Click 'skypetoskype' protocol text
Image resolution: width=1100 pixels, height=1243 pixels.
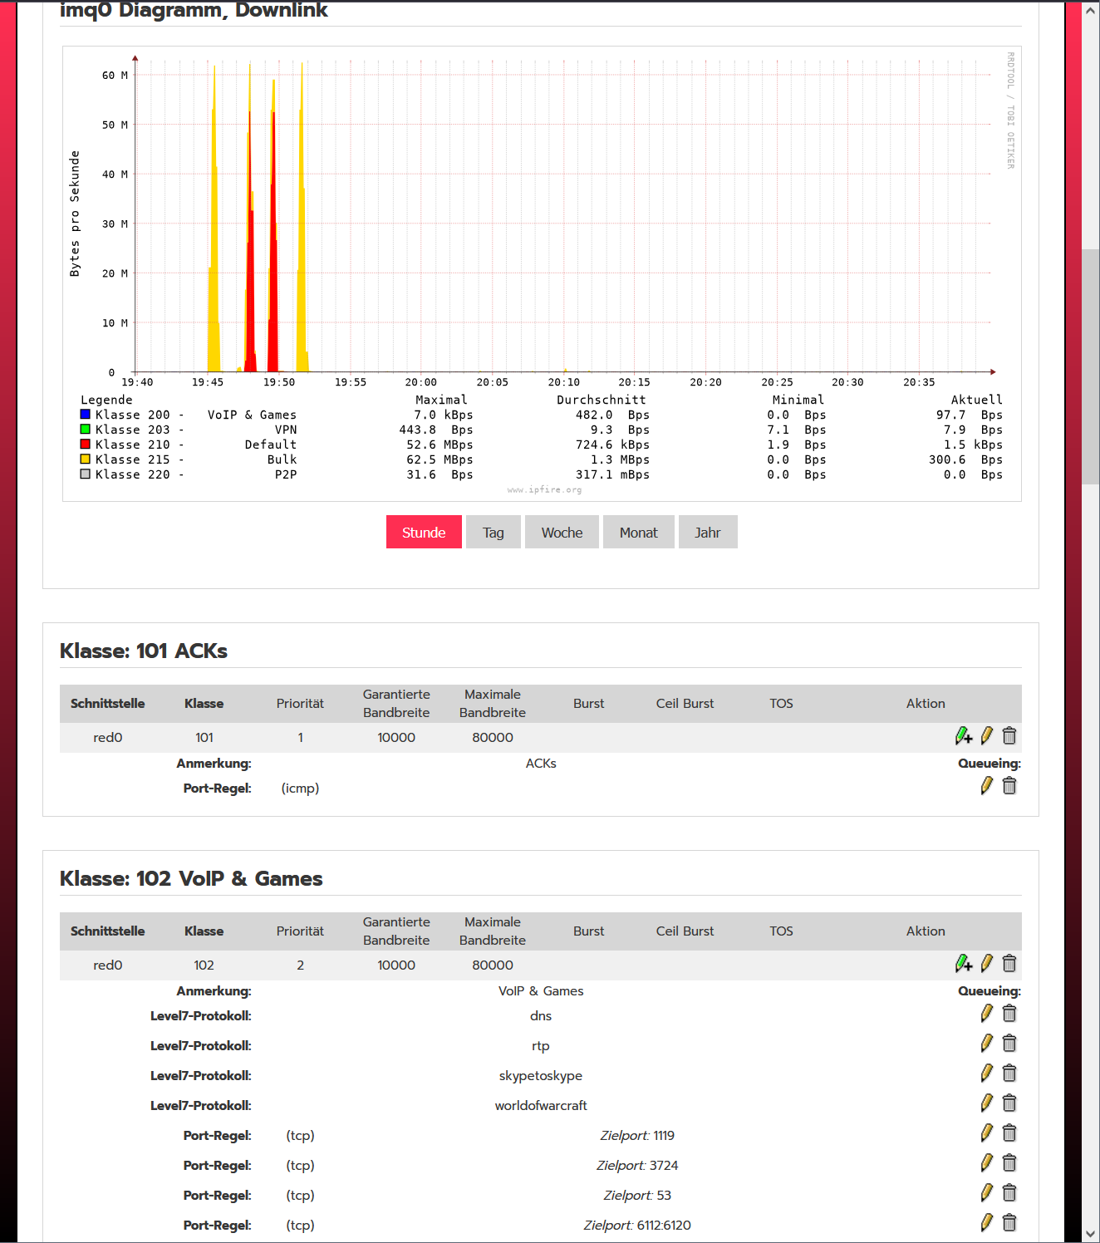pos(541,1075)
